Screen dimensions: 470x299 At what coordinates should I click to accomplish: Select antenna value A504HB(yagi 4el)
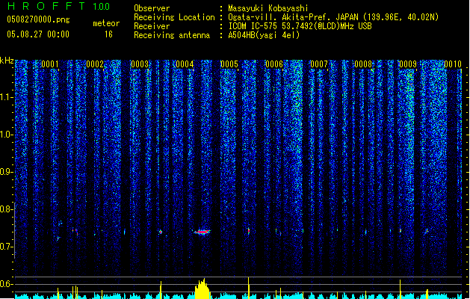tap(264, 35)
